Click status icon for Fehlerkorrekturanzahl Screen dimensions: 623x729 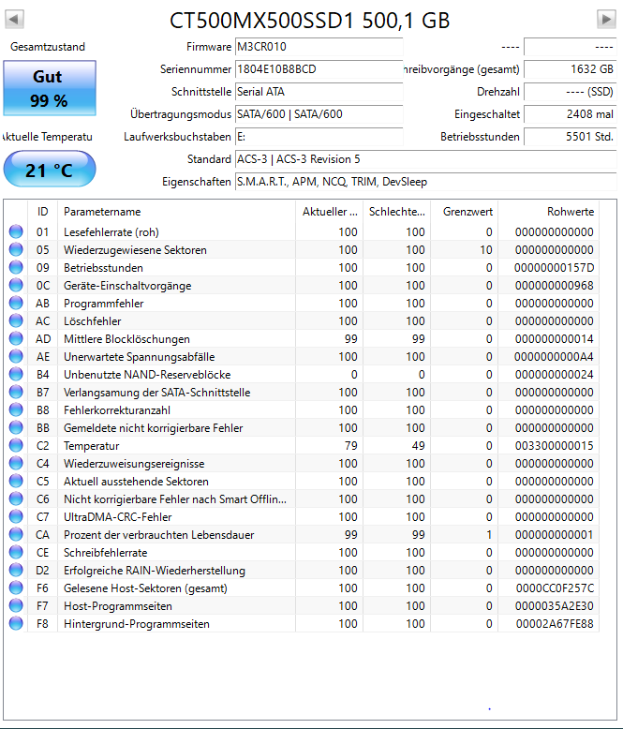tap(16, 410)
